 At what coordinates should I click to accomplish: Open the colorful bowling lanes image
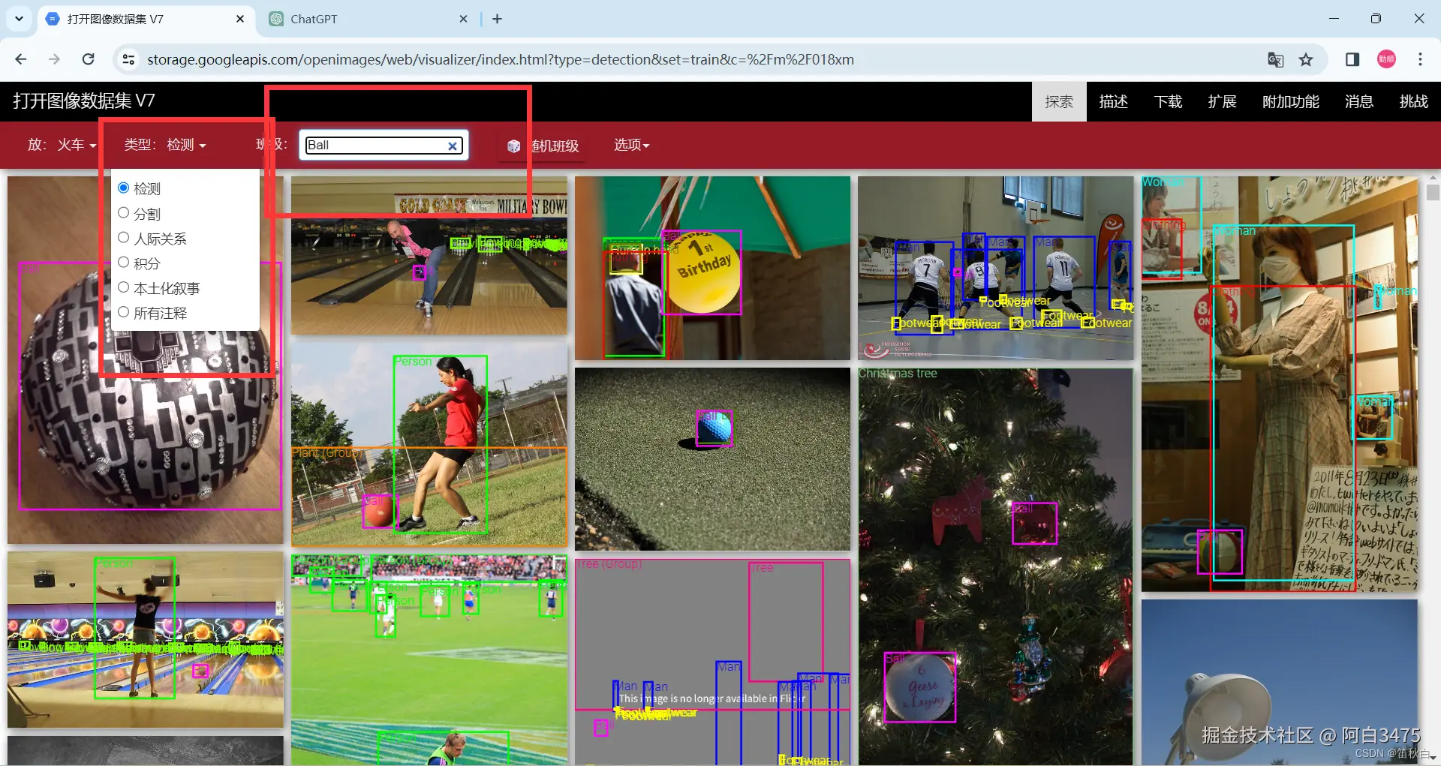[x=146, y=640]
